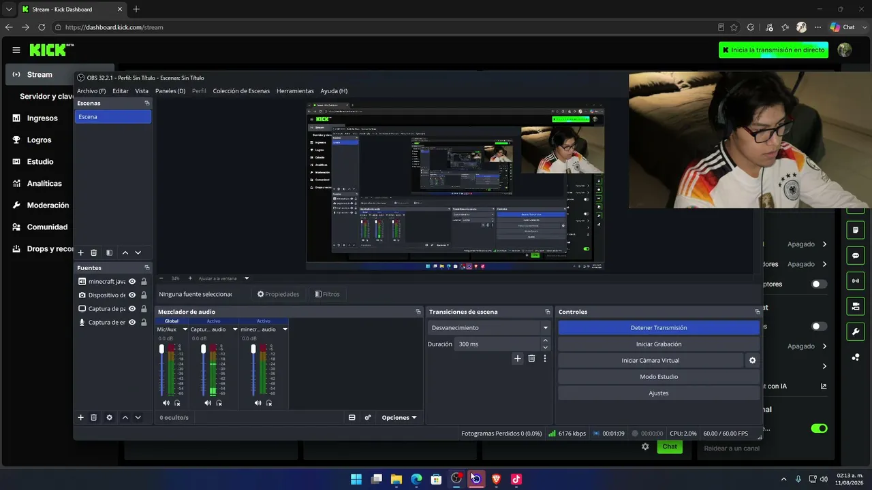This screenshot has height=490, width=872.
Task: Add a scene transition with plus icon
Action: pyautogui.click(x=517, y=358)
